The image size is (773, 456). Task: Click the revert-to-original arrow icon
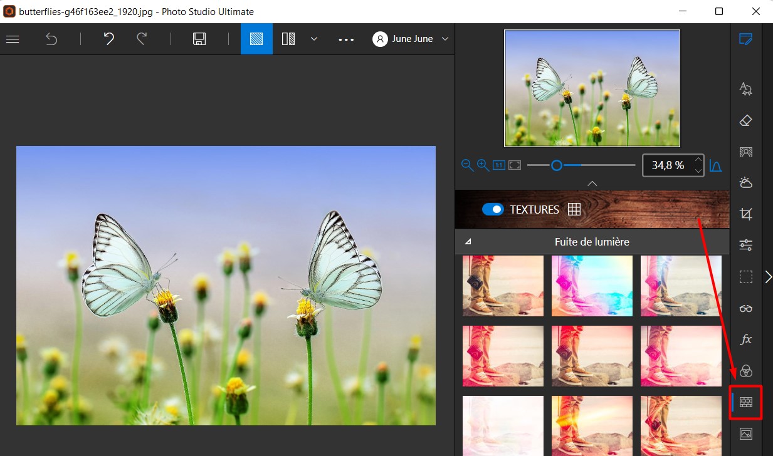[x=51, y=39]
